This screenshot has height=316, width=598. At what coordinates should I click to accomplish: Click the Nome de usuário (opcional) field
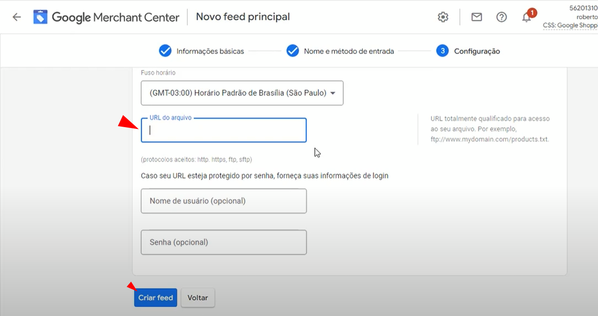click(x=224, y=201)
